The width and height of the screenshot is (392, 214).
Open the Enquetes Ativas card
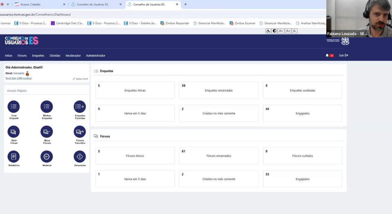pyautogui.click(x=135, y=90)
